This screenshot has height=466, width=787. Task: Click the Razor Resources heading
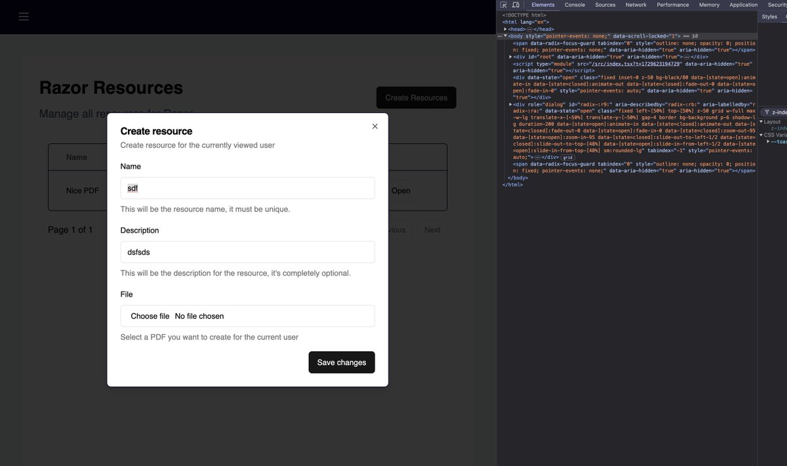[111, 87]
